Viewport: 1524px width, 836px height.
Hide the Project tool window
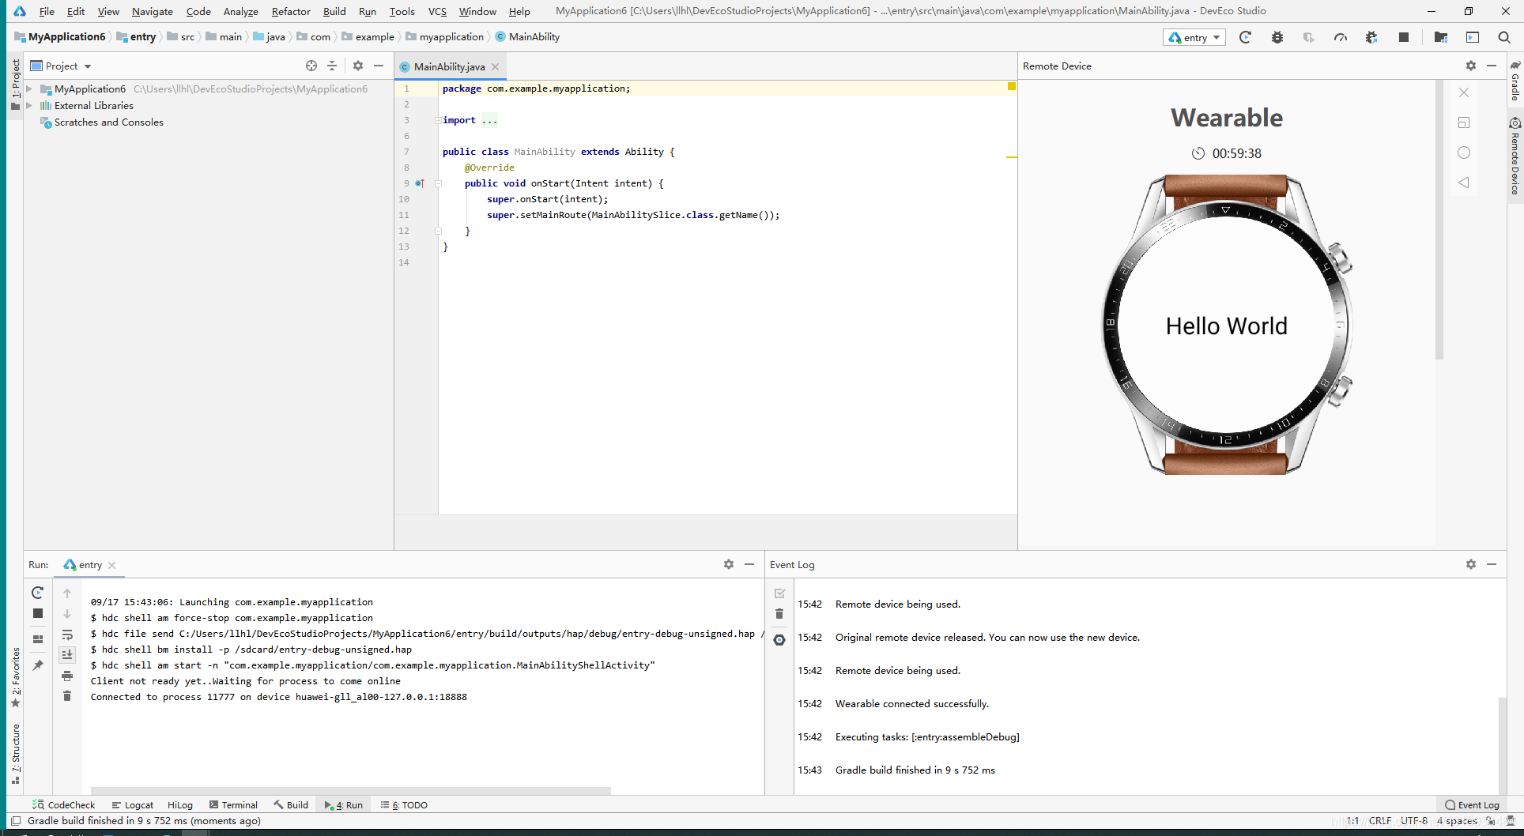[379, 66]
